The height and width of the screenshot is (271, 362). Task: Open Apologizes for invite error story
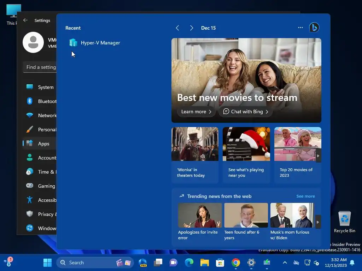pos(200,222)
